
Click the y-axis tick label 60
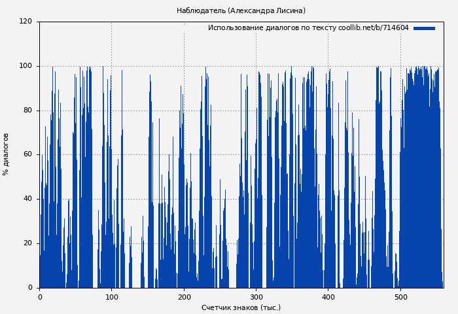click(x=27, y=154)
